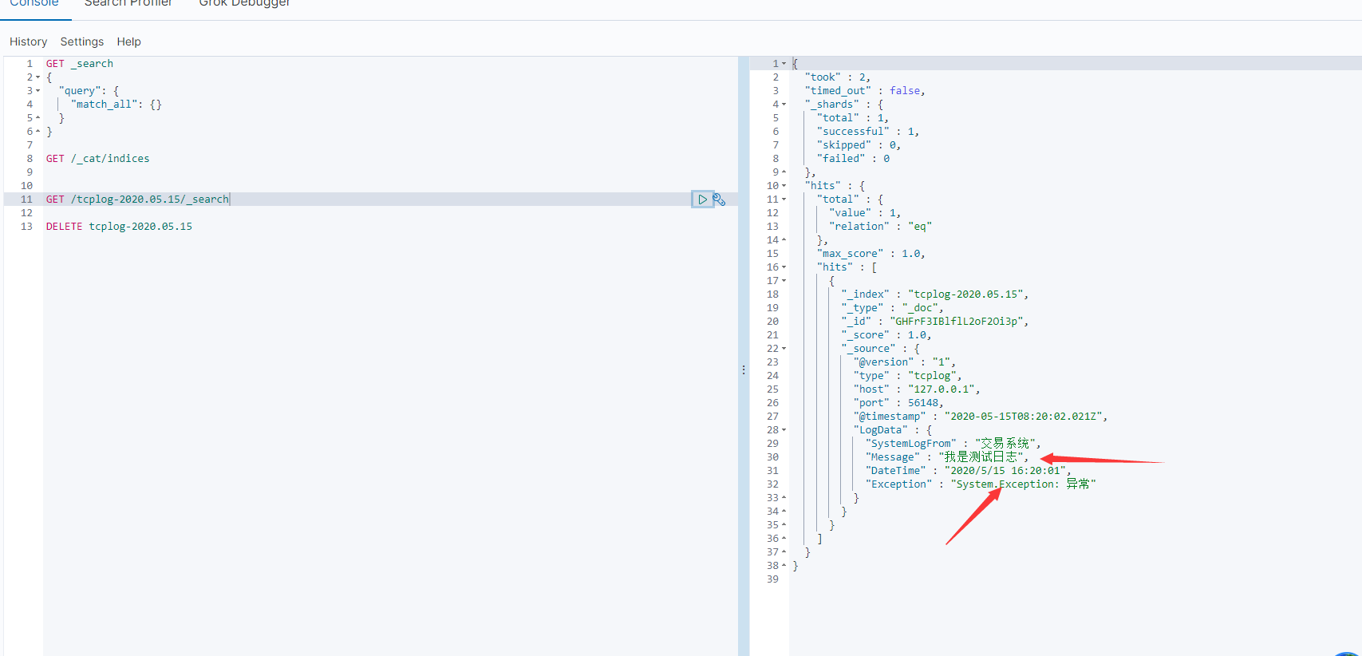Screen dimensions: 1362x656
Task: Collapse the "hits" array at output line 16
Action: (x=784, y=267)
